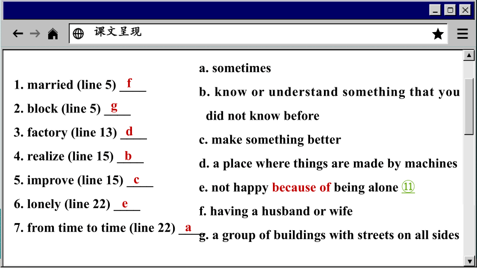Click answer 'b' next to realize
The image size is (477, 268).
coord(128,156)
